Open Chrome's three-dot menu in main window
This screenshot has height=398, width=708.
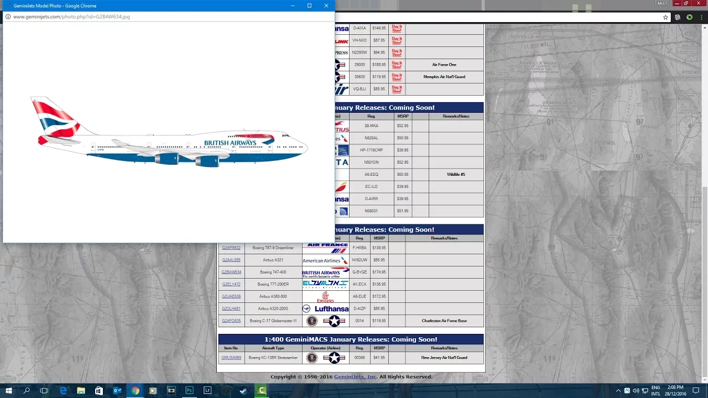pos(701,17)
